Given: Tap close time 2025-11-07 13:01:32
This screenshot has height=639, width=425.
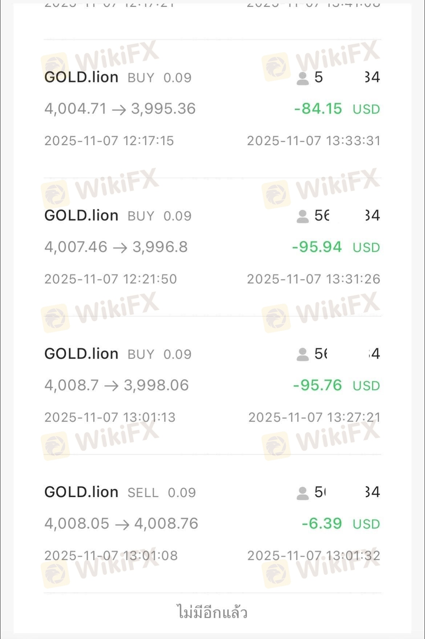Looking at the screenshot, I should click(x=313, y=556).
